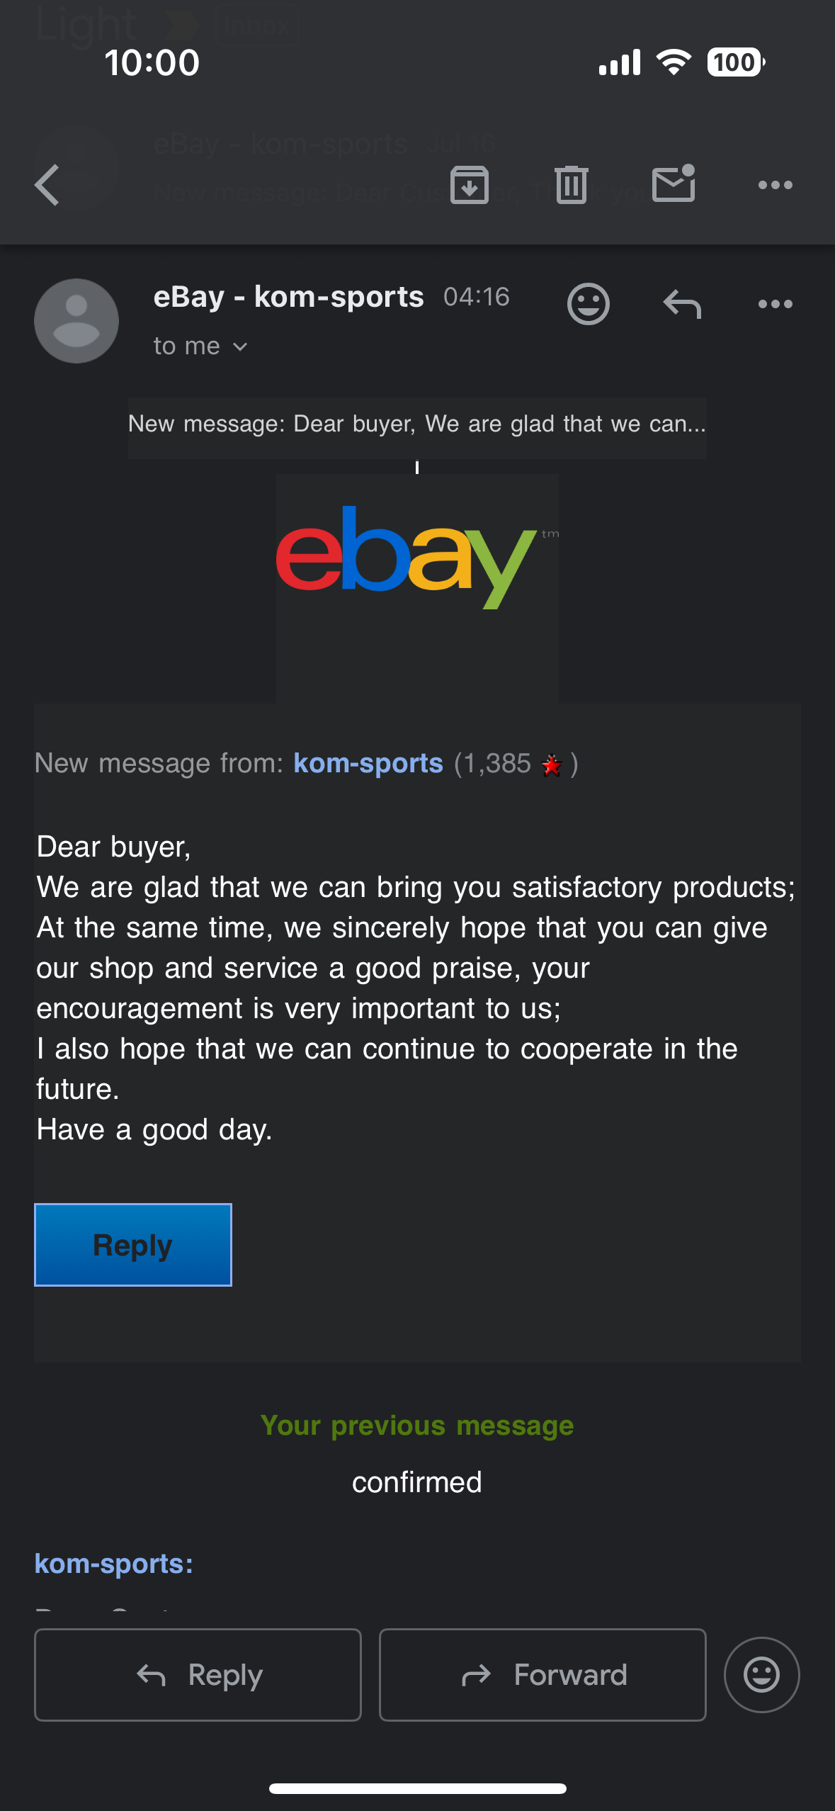Tap the bottom Reply button
Viewport: 835px width, 1811px height.
point(198,1675)
